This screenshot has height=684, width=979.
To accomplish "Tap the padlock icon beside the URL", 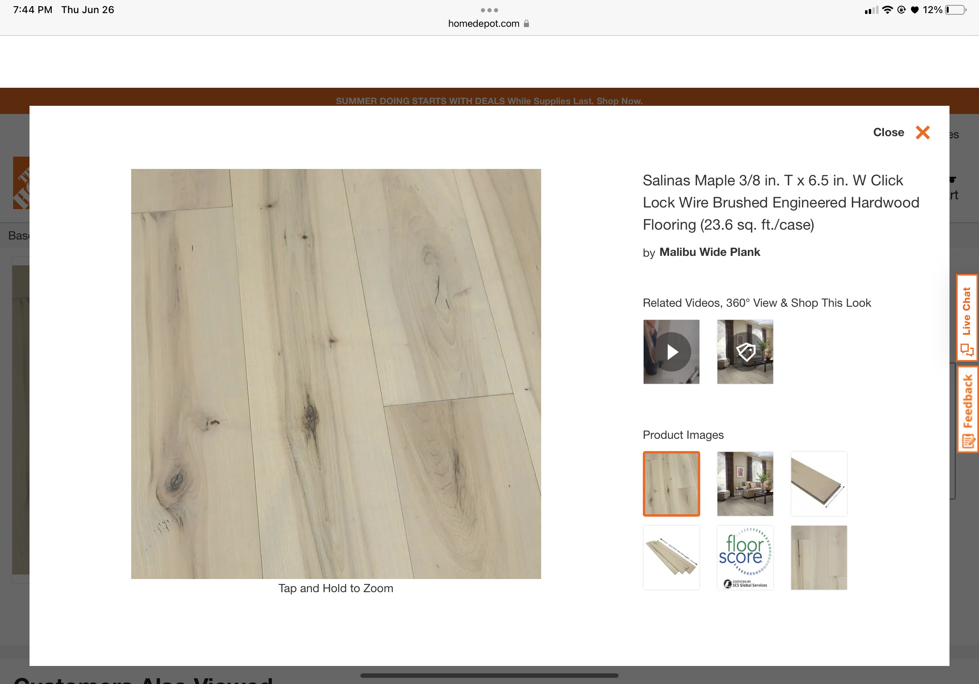I will tap(526, 24).
